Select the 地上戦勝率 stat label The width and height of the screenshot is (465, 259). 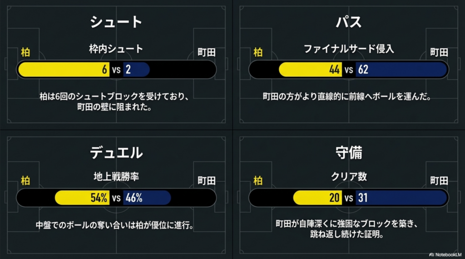(116, 176)
